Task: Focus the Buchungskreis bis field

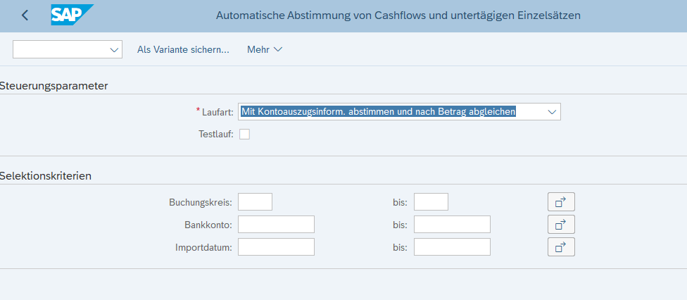Action: coord(431,201)
